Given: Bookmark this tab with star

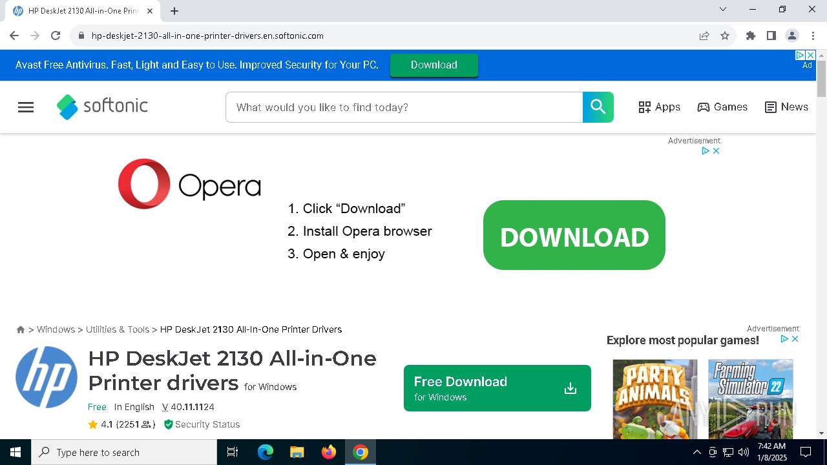Looking at the screenshot, I should (725, 36).
